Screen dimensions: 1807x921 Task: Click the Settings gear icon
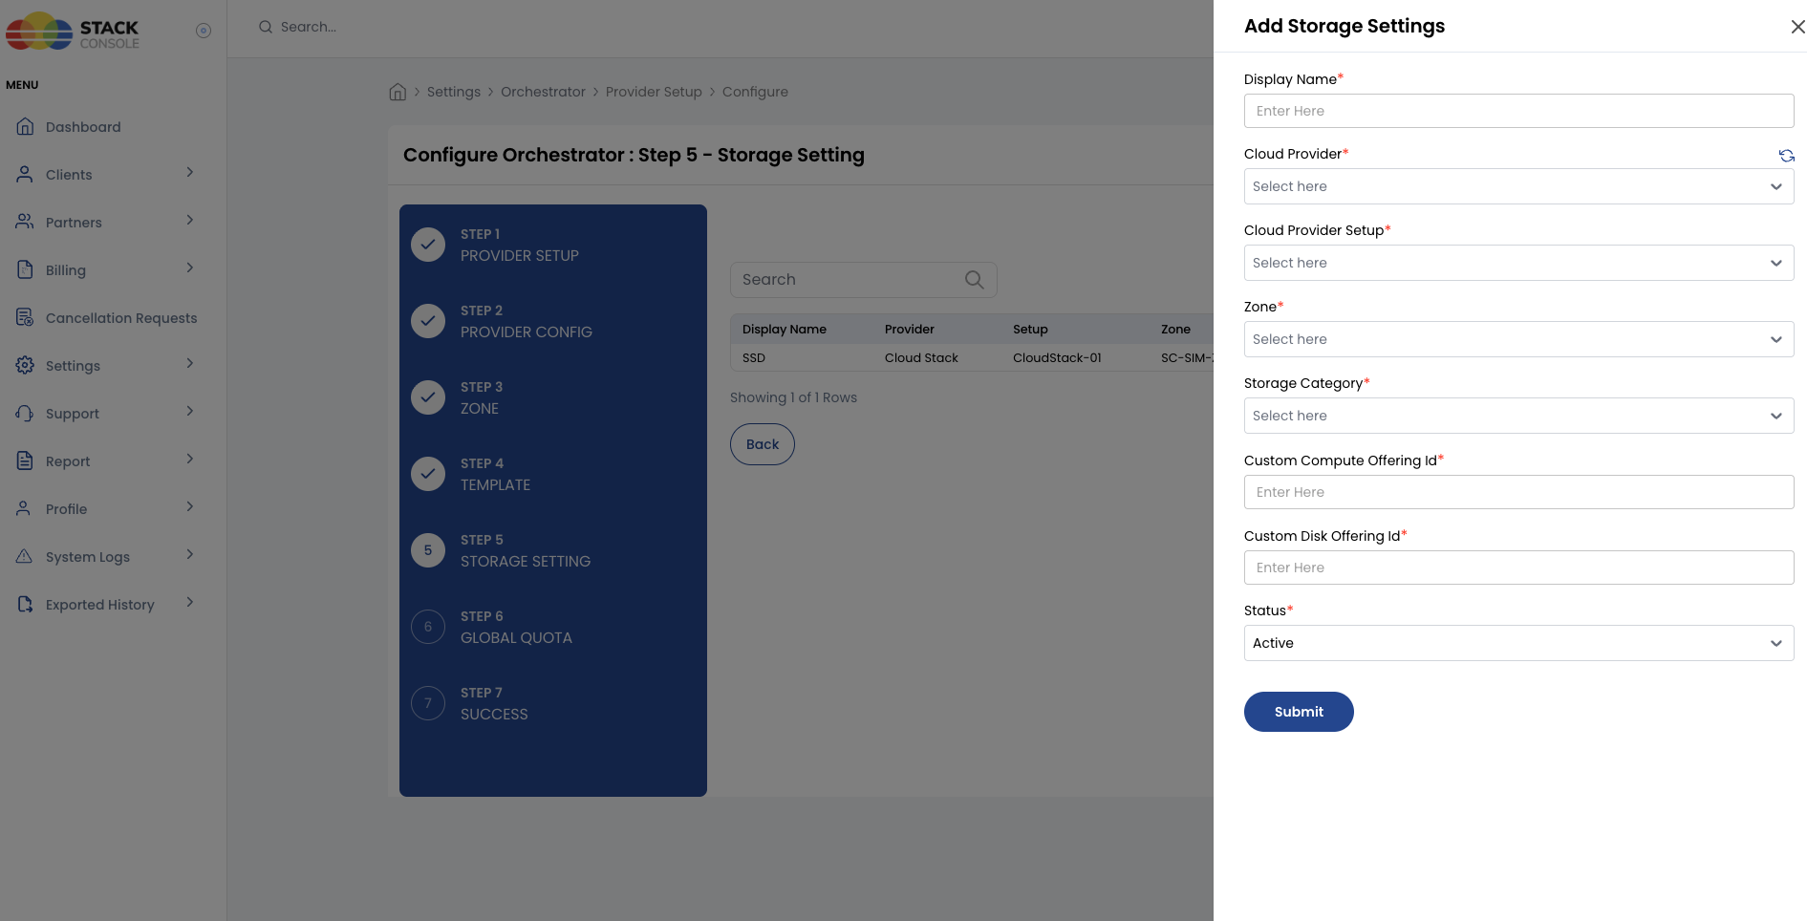[x=25, y=365]
